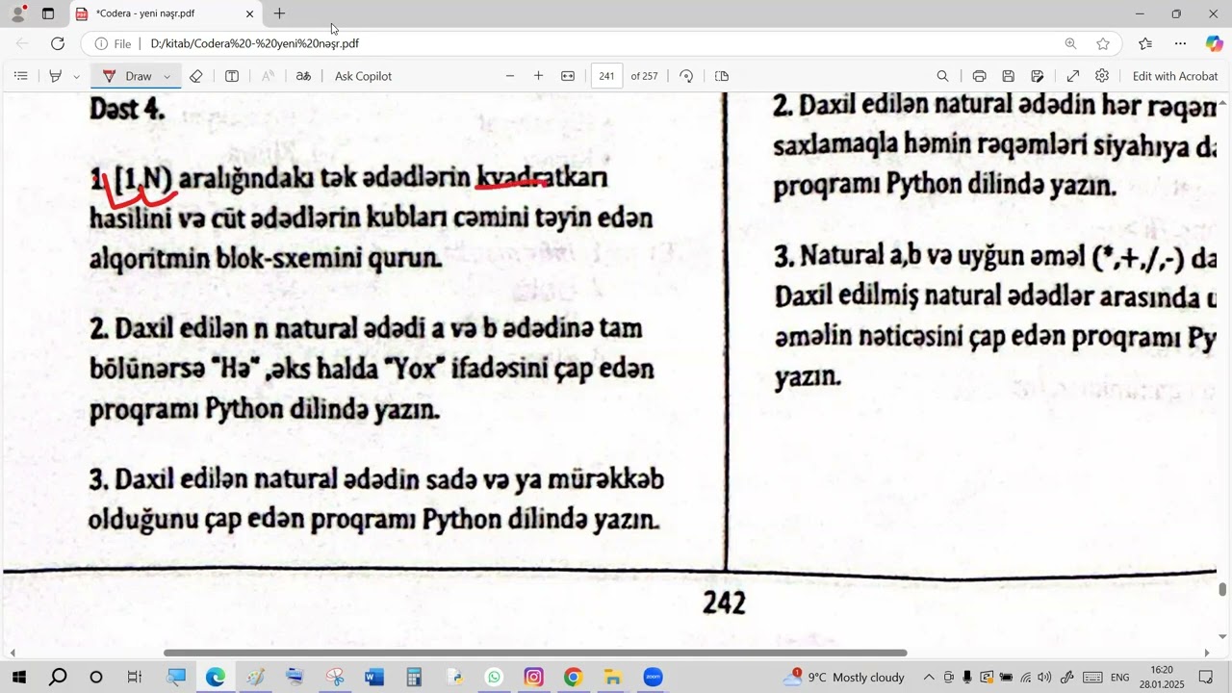Add this page to favorites
The width and height of the screenshot is (1232, 693).
pyautogui.click(x=1103, y=43)
